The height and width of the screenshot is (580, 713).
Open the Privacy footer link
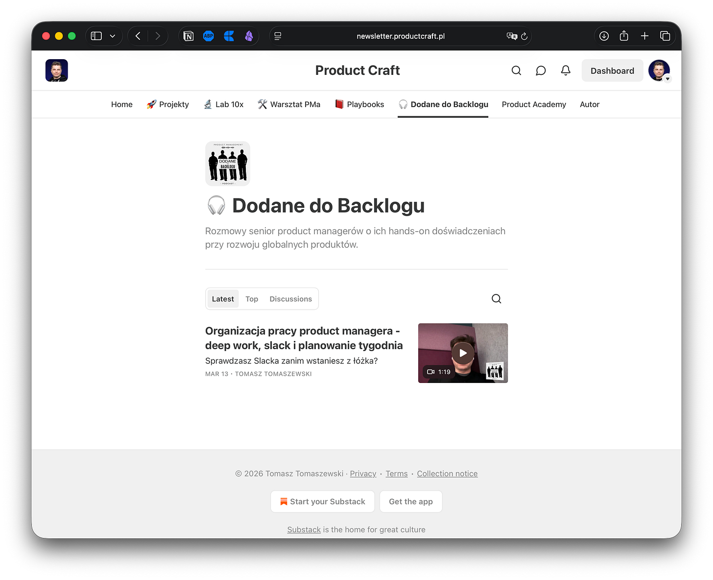[x=363, y=474]
